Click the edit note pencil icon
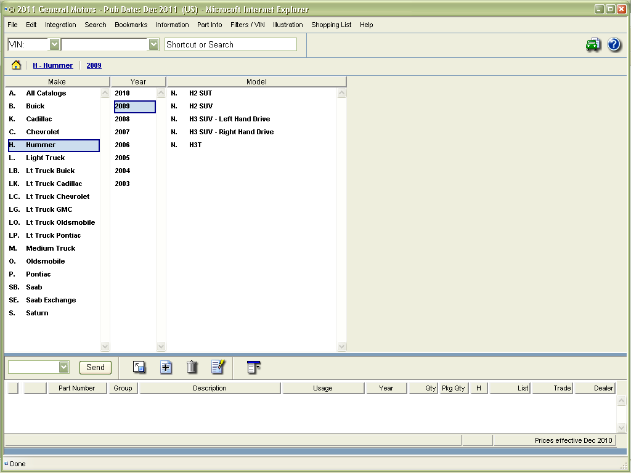Screen dimensions: 631x473 point(218,366)
